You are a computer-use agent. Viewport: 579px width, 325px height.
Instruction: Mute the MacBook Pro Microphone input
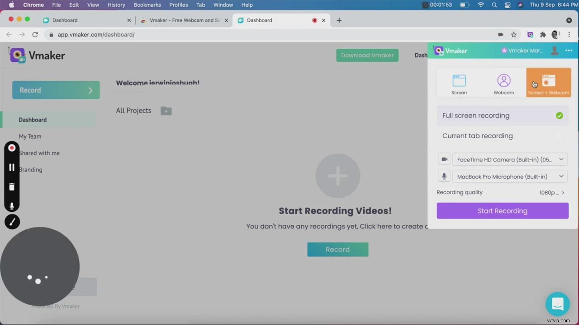pos(444,176)
